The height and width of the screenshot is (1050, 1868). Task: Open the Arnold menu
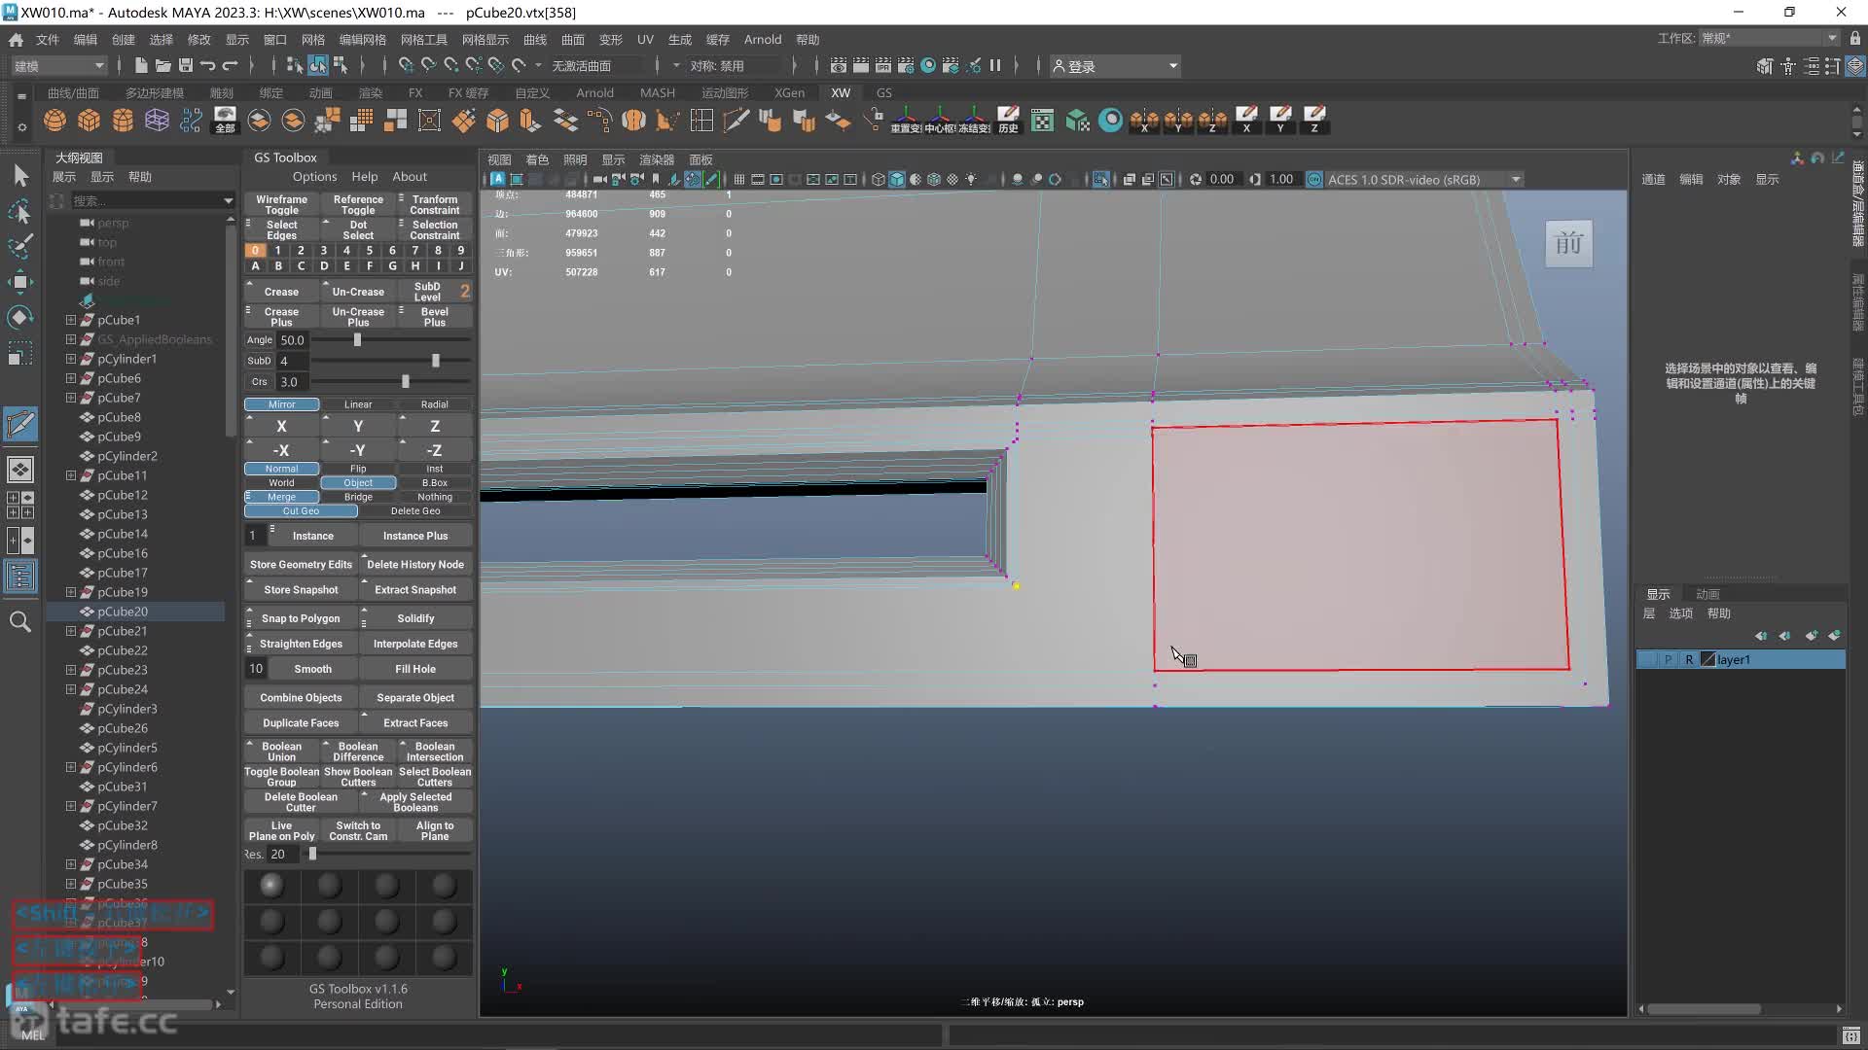pos(763,40)
